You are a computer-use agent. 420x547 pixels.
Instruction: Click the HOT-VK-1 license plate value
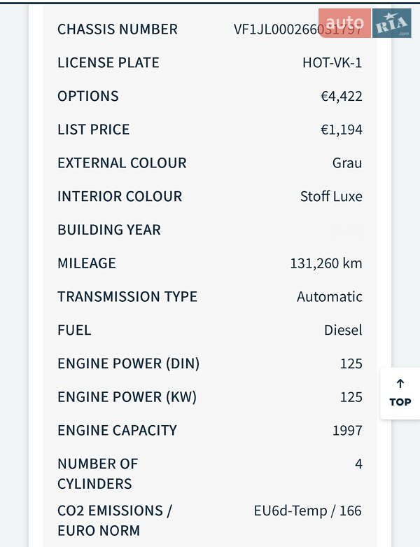coord(332,62)
